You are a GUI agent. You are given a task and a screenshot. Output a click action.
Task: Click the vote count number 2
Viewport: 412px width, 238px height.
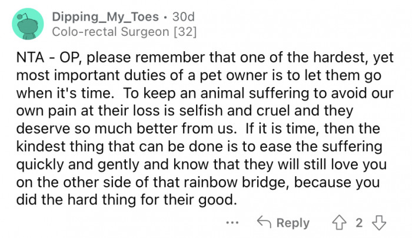point(358,222)
